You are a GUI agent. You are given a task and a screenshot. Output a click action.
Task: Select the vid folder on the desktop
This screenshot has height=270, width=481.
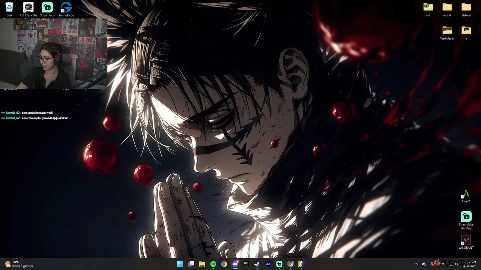428,10
